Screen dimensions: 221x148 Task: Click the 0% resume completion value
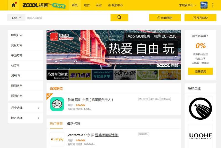[201, 46]
